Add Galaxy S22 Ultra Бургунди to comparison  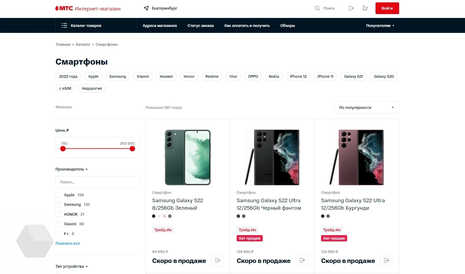[x=386, y=260]
